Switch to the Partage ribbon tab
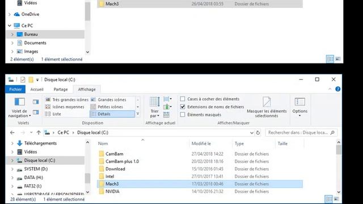363x204 pixels. [x=61, y=90]
